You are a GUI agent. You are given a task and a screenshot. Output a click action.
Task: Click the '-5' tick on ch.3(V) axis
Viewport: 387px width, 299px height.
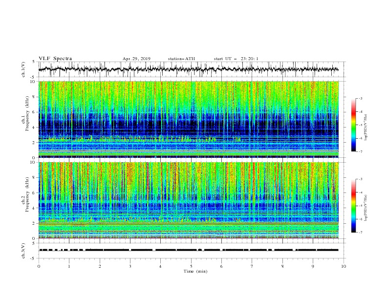(33, 258)
